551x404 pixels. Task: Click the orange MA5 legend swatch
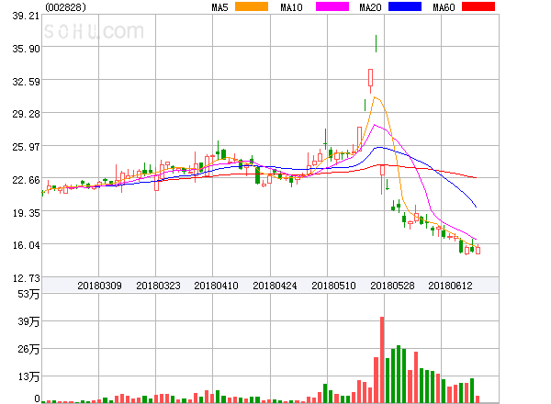(x=252, y=7)
